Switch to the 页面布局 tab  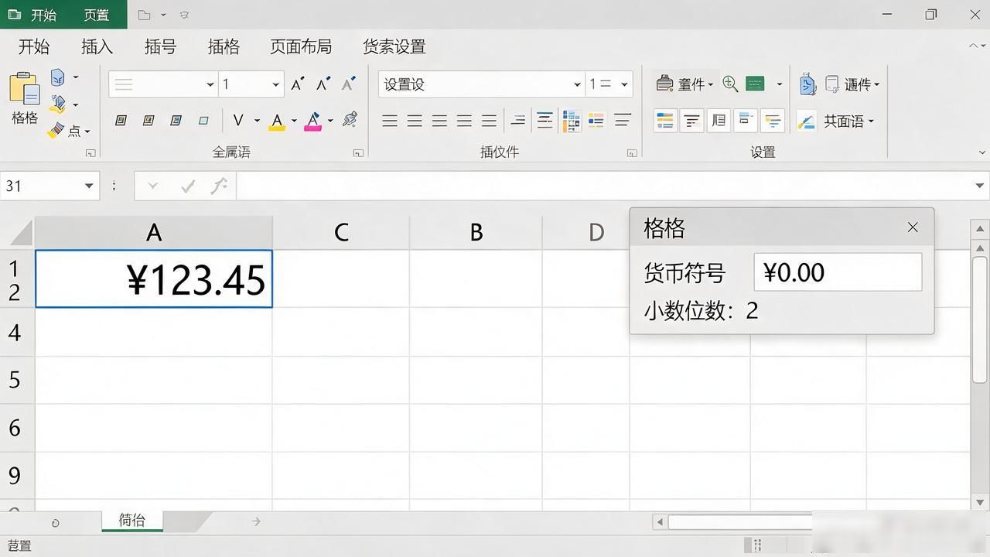(301, 46)
